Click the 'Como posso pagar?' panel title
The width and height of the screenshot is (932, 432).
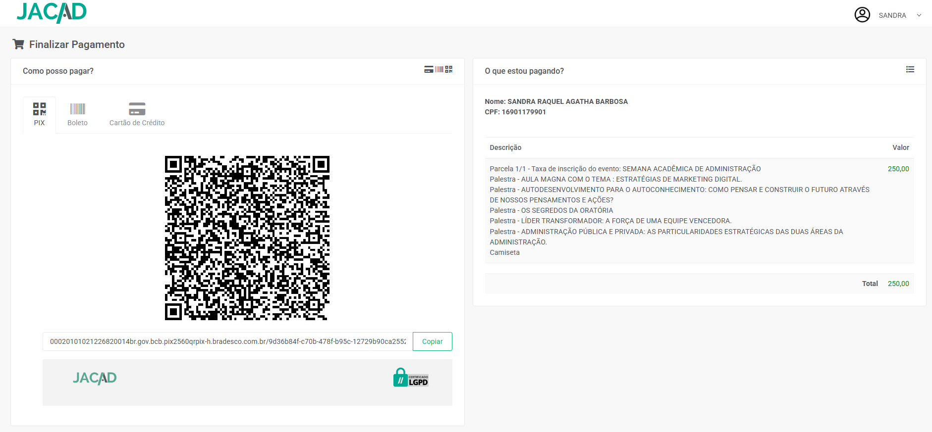coord(58,71)
